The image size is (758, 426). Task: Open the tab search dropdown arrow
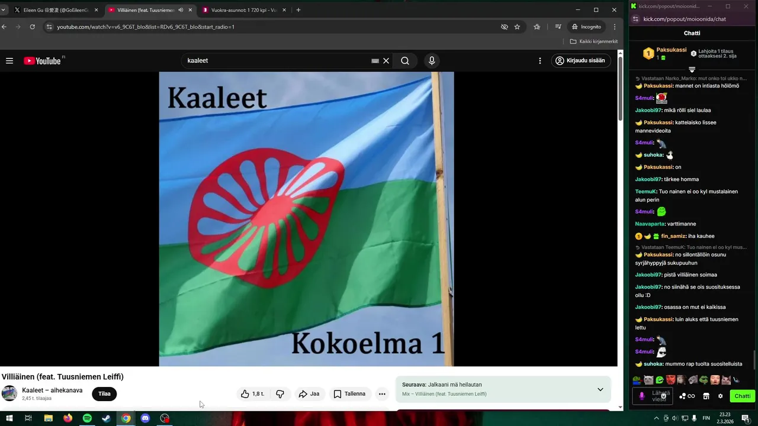coord(4,10)
